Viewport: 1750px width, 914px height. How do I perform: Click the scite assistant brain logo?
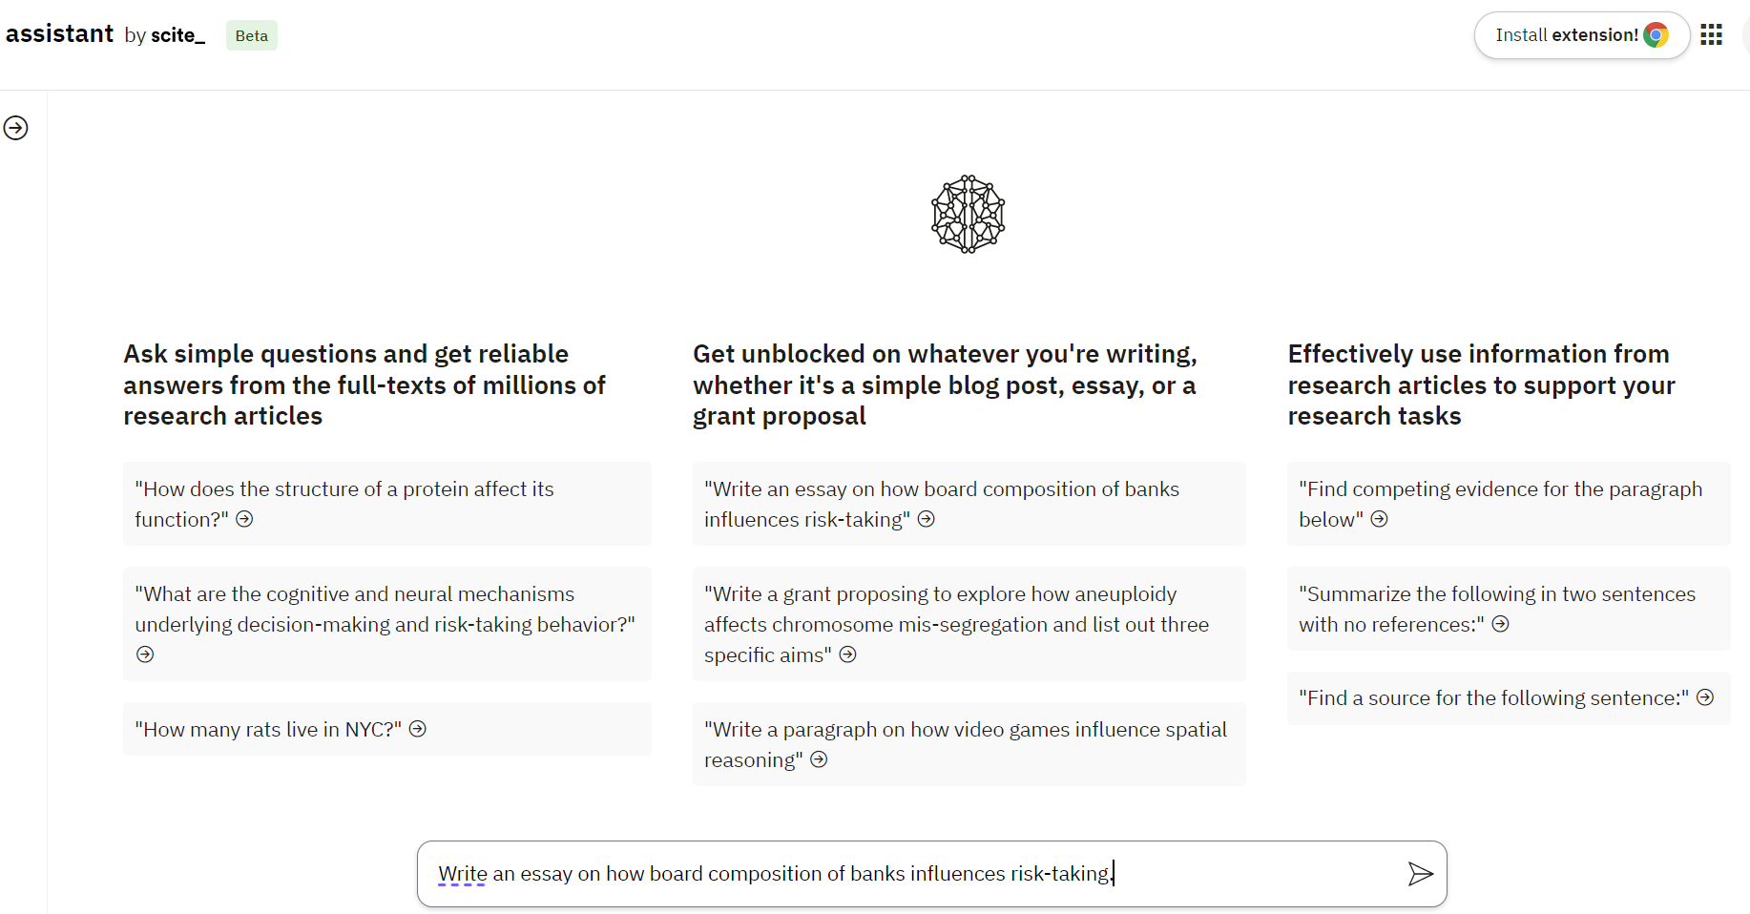click(969, 214)
